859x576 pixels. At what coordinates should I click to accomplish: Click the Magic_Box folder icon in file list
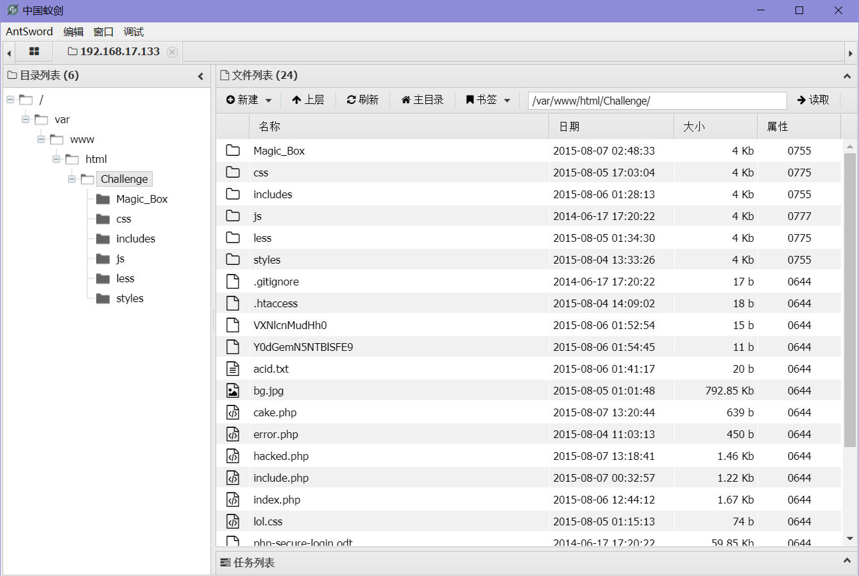pos(233,150)
